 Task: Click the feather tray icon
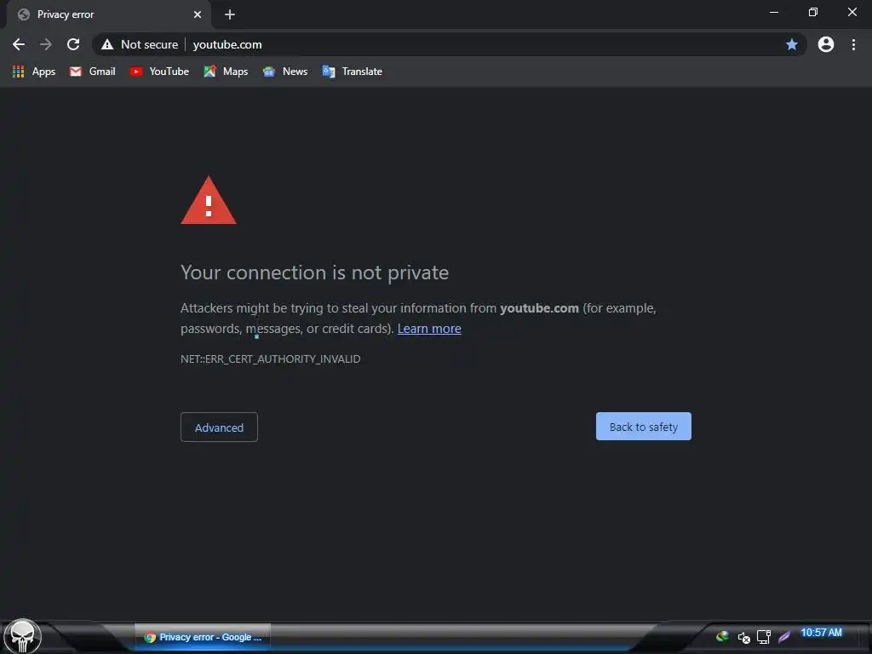pyautogui.click(x=784, y=637)
